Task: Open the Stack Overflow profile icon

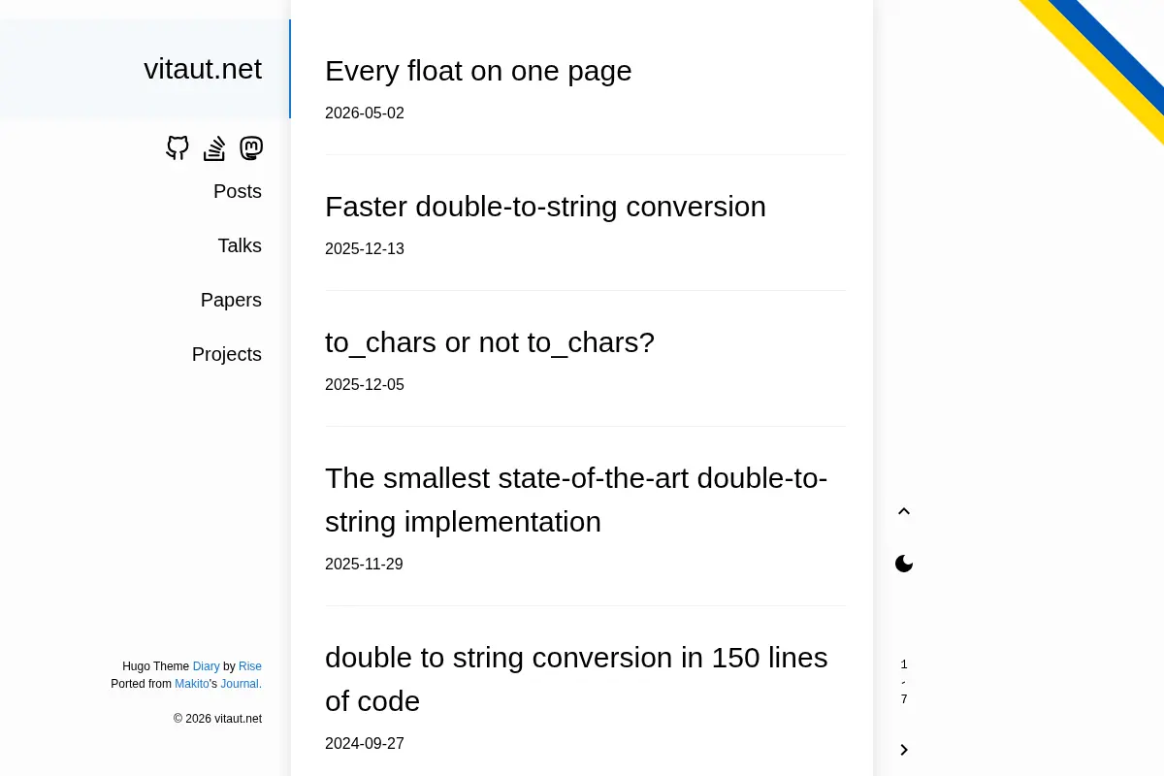Action: pyautogui.click(x=214, y=148)
